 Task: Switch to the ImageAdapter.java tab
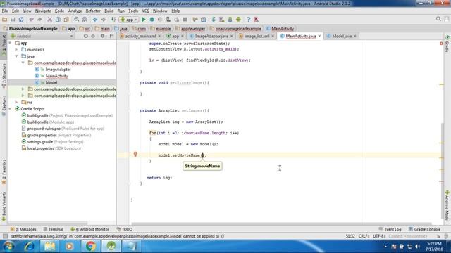[x=211, y=36]
